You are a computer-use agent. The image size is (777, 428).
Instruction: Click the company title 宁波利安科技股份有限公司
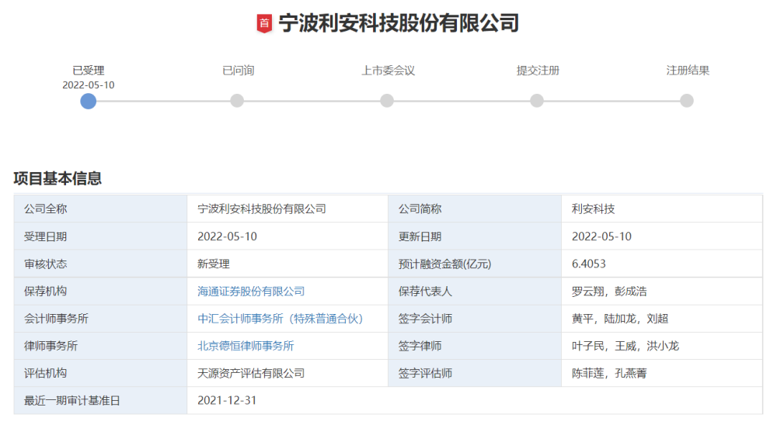(x=399, y=23)
